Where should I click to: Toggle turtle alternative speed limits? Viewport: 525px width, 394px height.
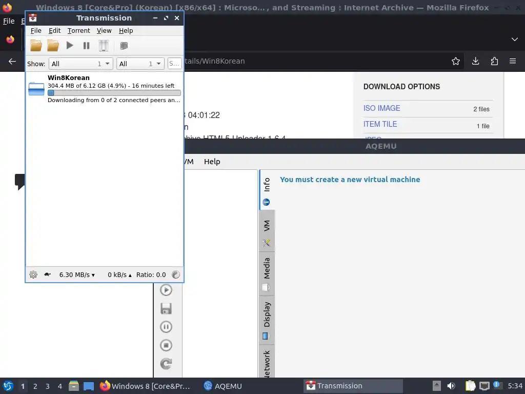pos(47,275)
